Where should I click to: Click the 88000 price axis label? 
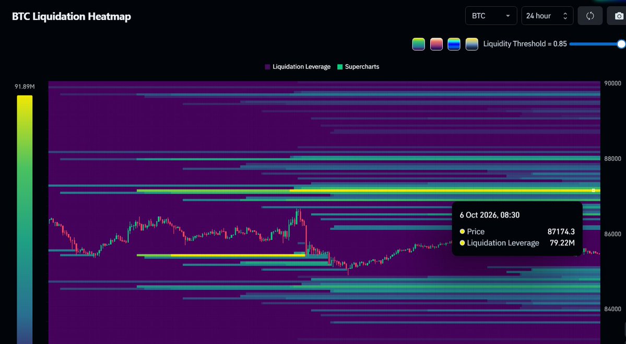click(613, 159)
